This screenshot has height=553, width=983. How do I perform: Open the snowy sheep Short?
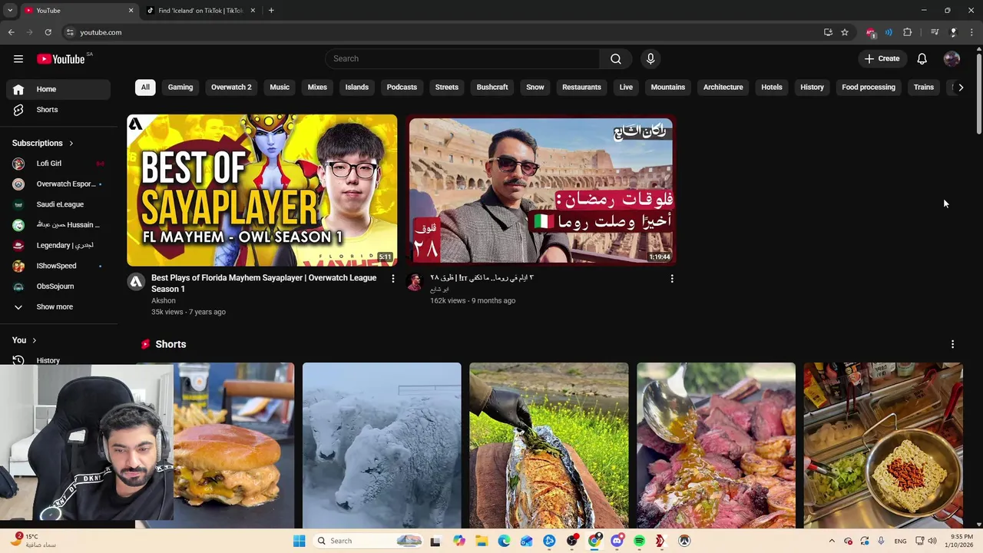[382, 445]
